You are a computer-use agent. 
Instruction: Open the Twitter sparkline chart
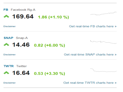click(x=103, y=70)
